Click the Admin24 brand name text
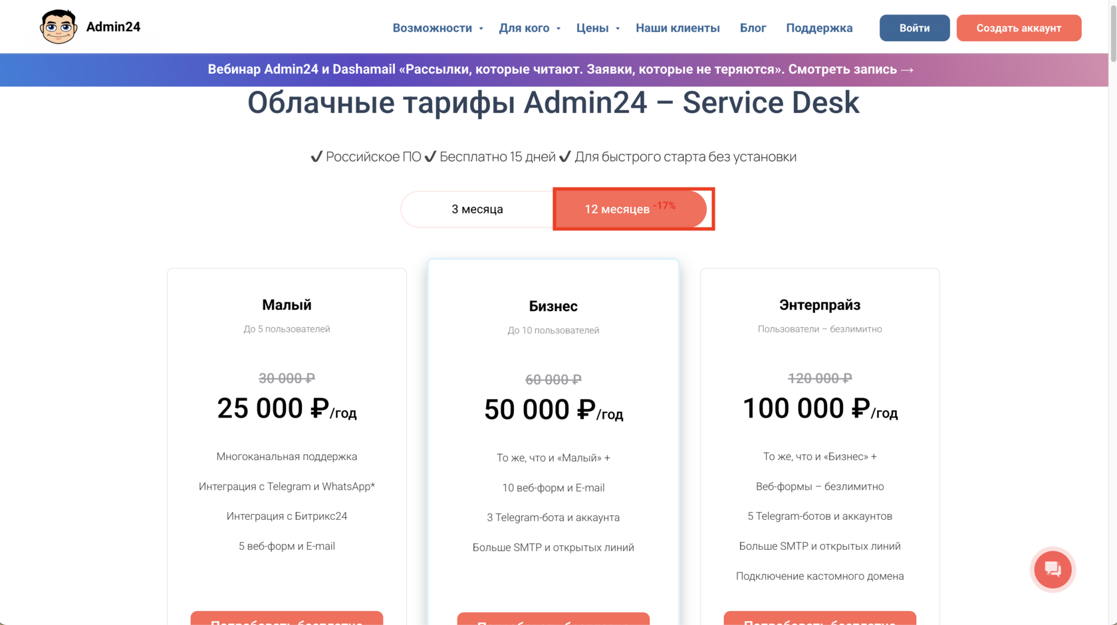Screen dimensions: 1117x625 113,27
